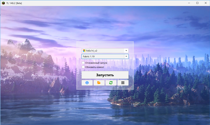Click the Microsoft account logo next to Felix14_v2
The image size is (210, 125).
coord(84,51)
